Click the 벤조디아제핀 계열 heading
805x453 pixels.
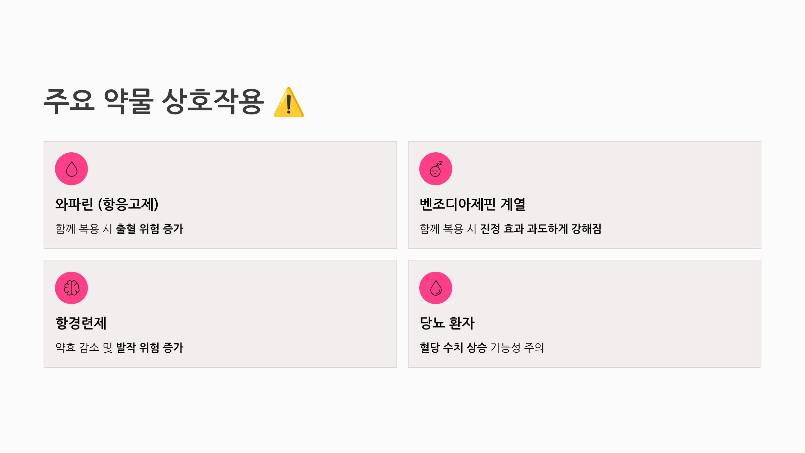(x=473, y=204)
